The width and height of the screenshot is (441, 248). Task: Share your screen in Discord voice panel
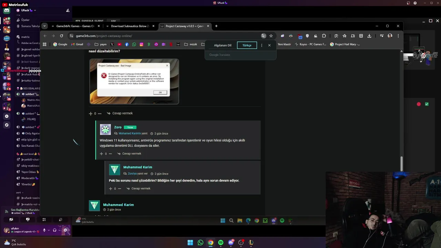click(28, 219)
